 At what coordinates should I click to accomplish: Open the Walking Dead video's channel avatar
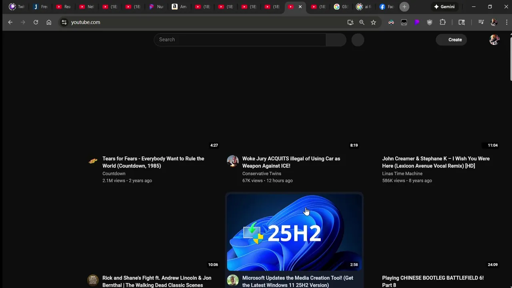tap(93, 280)
